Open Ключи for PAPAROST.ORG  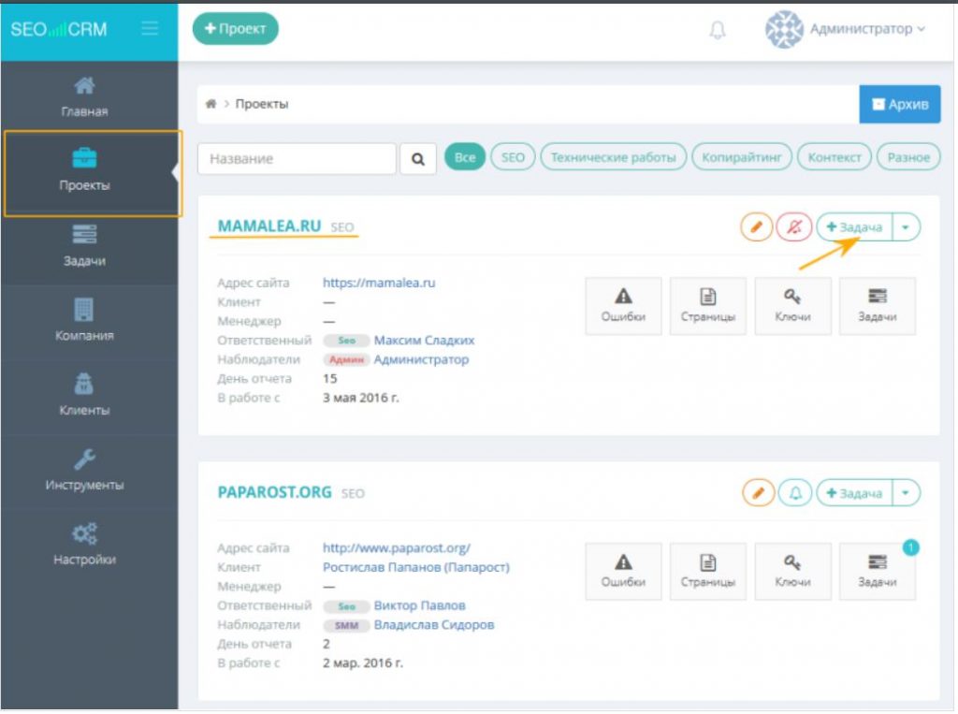(793, 571)
